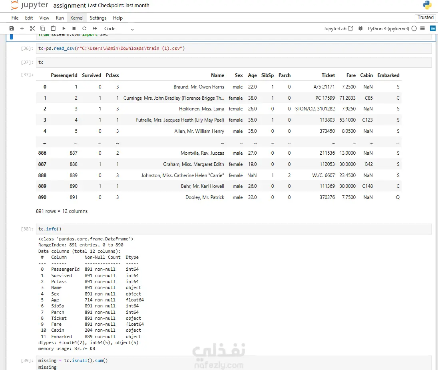Select the name 'Allen, Mr. William Henry'
The width and height of the screenshot is (438, 370).
[199, 131]
